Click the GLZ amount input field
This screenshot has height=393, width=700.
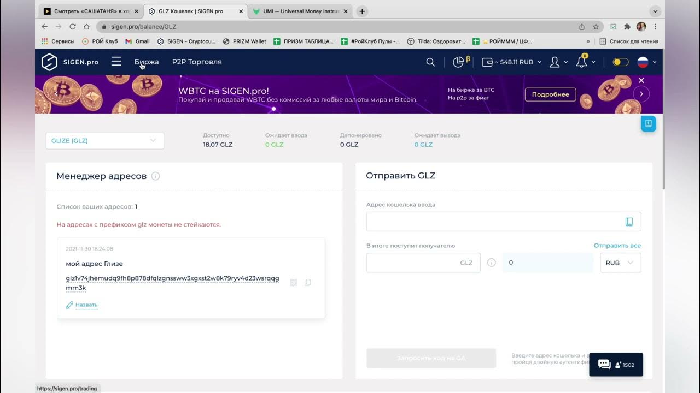click(423, 263)
